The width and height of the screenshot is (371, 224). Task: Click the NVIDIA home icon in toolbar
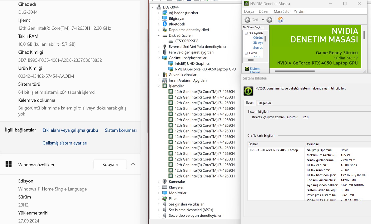click(x=281, y=20)
